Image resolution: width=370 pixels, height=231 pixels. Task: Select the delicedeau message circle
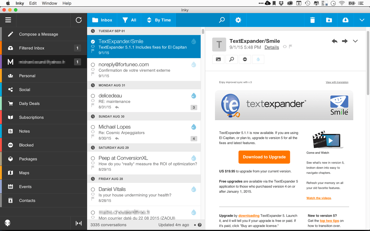[93, 96]
